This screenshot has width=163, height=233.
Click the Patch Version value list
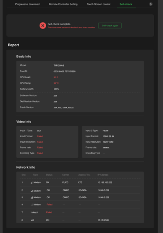tap(63, 108)
